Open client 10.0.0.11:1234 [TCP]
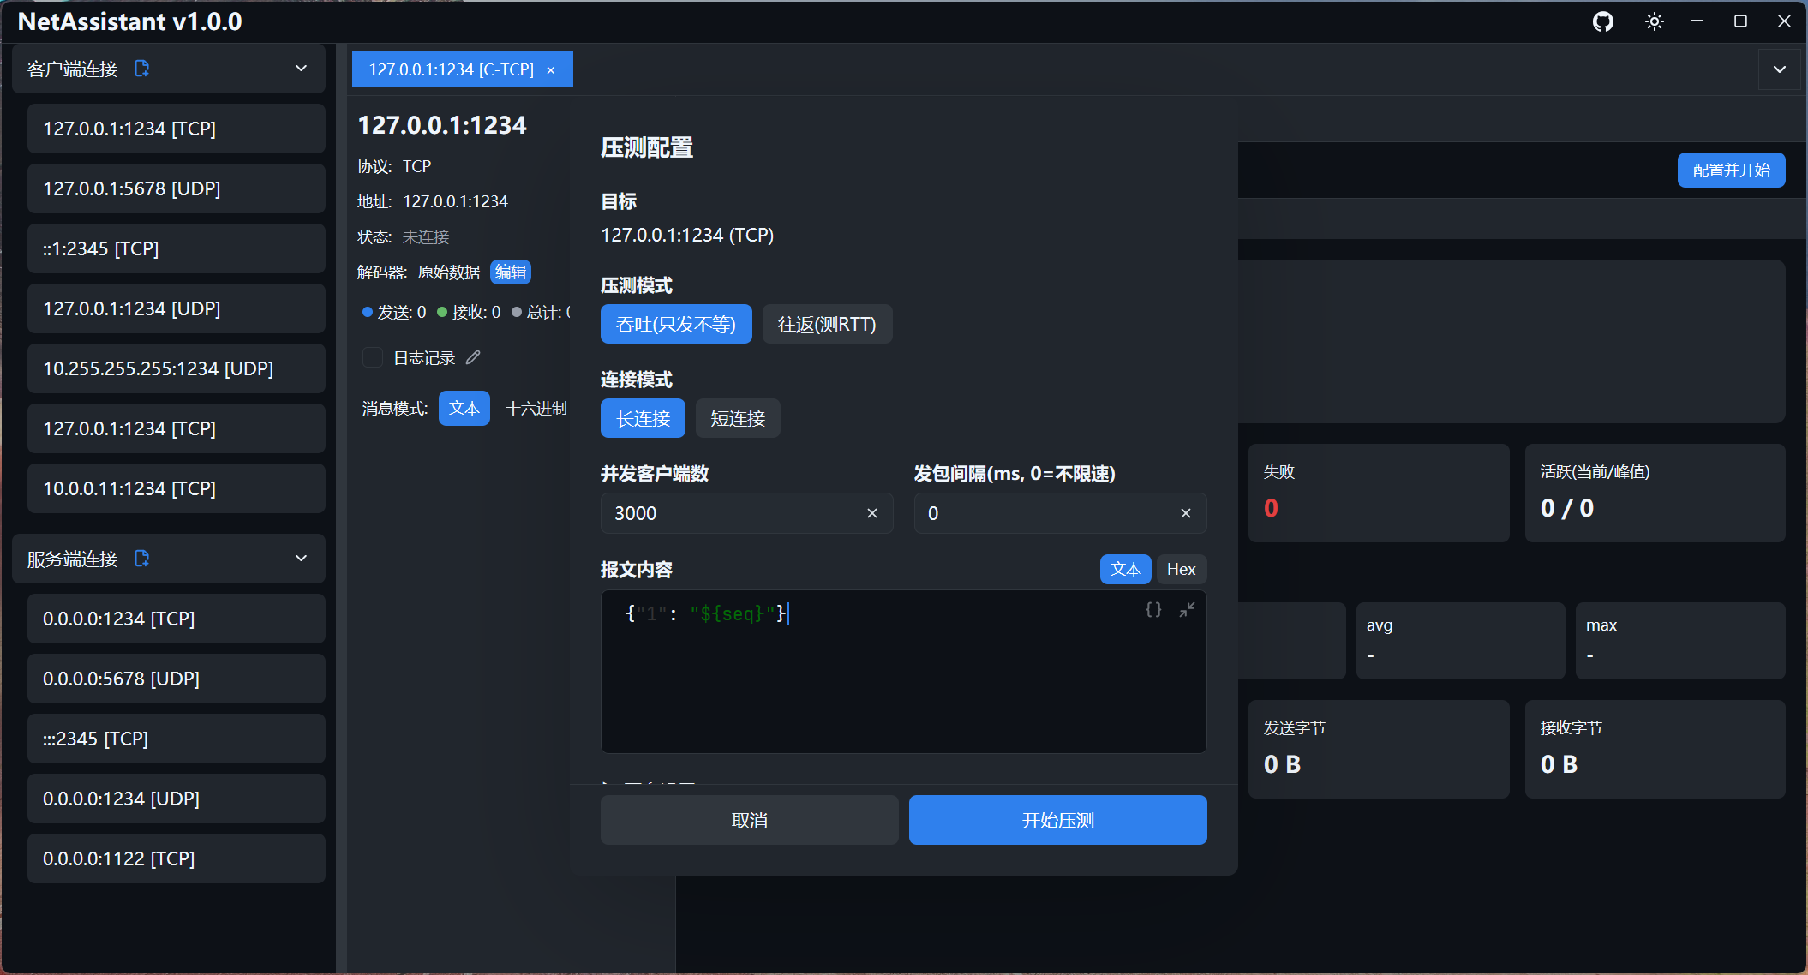Screen dimensions: 1808x975 (x=177, y=488)
